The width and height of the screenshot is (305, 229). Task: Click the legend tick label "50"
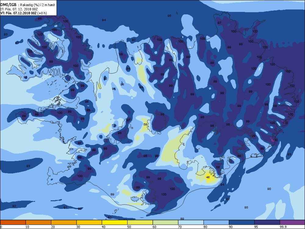click(129, 227)
